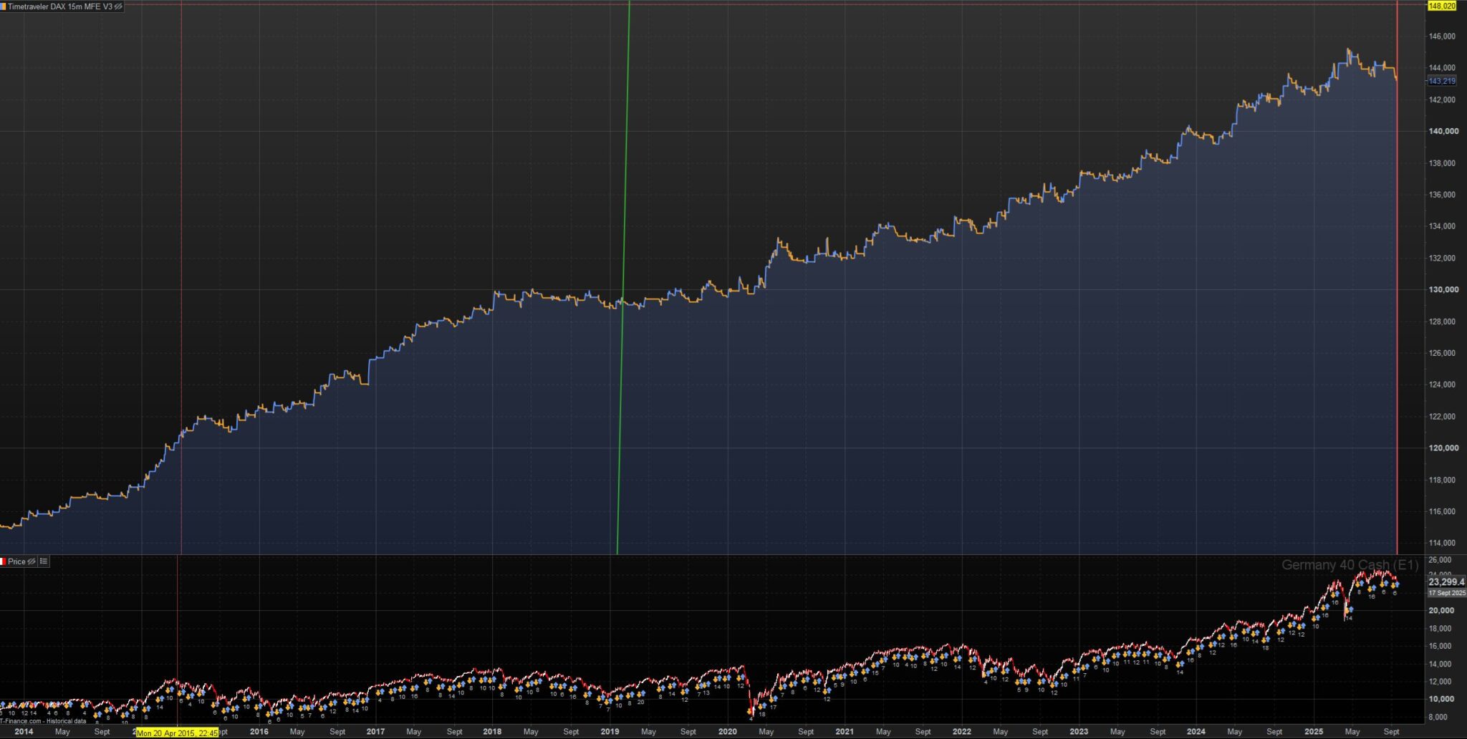
Task: Click the Timetraveler indicator blue-orange color swatch
Action: 4,6
